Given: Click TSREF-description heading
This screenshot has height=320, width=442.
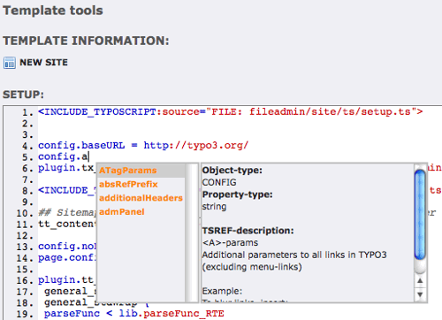Looking at the screenshot, I should pos(248,231).
